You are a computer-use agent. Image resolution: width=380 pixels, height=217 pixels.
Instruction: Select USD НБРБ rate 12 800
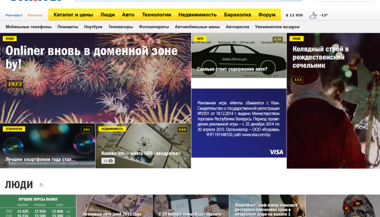pyautogui.click(x=58, y=212)
